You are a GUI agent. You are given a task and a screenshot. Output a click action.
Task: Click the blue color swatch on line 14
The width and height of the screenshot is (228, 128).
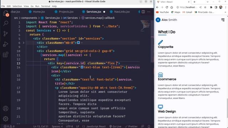coord(82,67)
